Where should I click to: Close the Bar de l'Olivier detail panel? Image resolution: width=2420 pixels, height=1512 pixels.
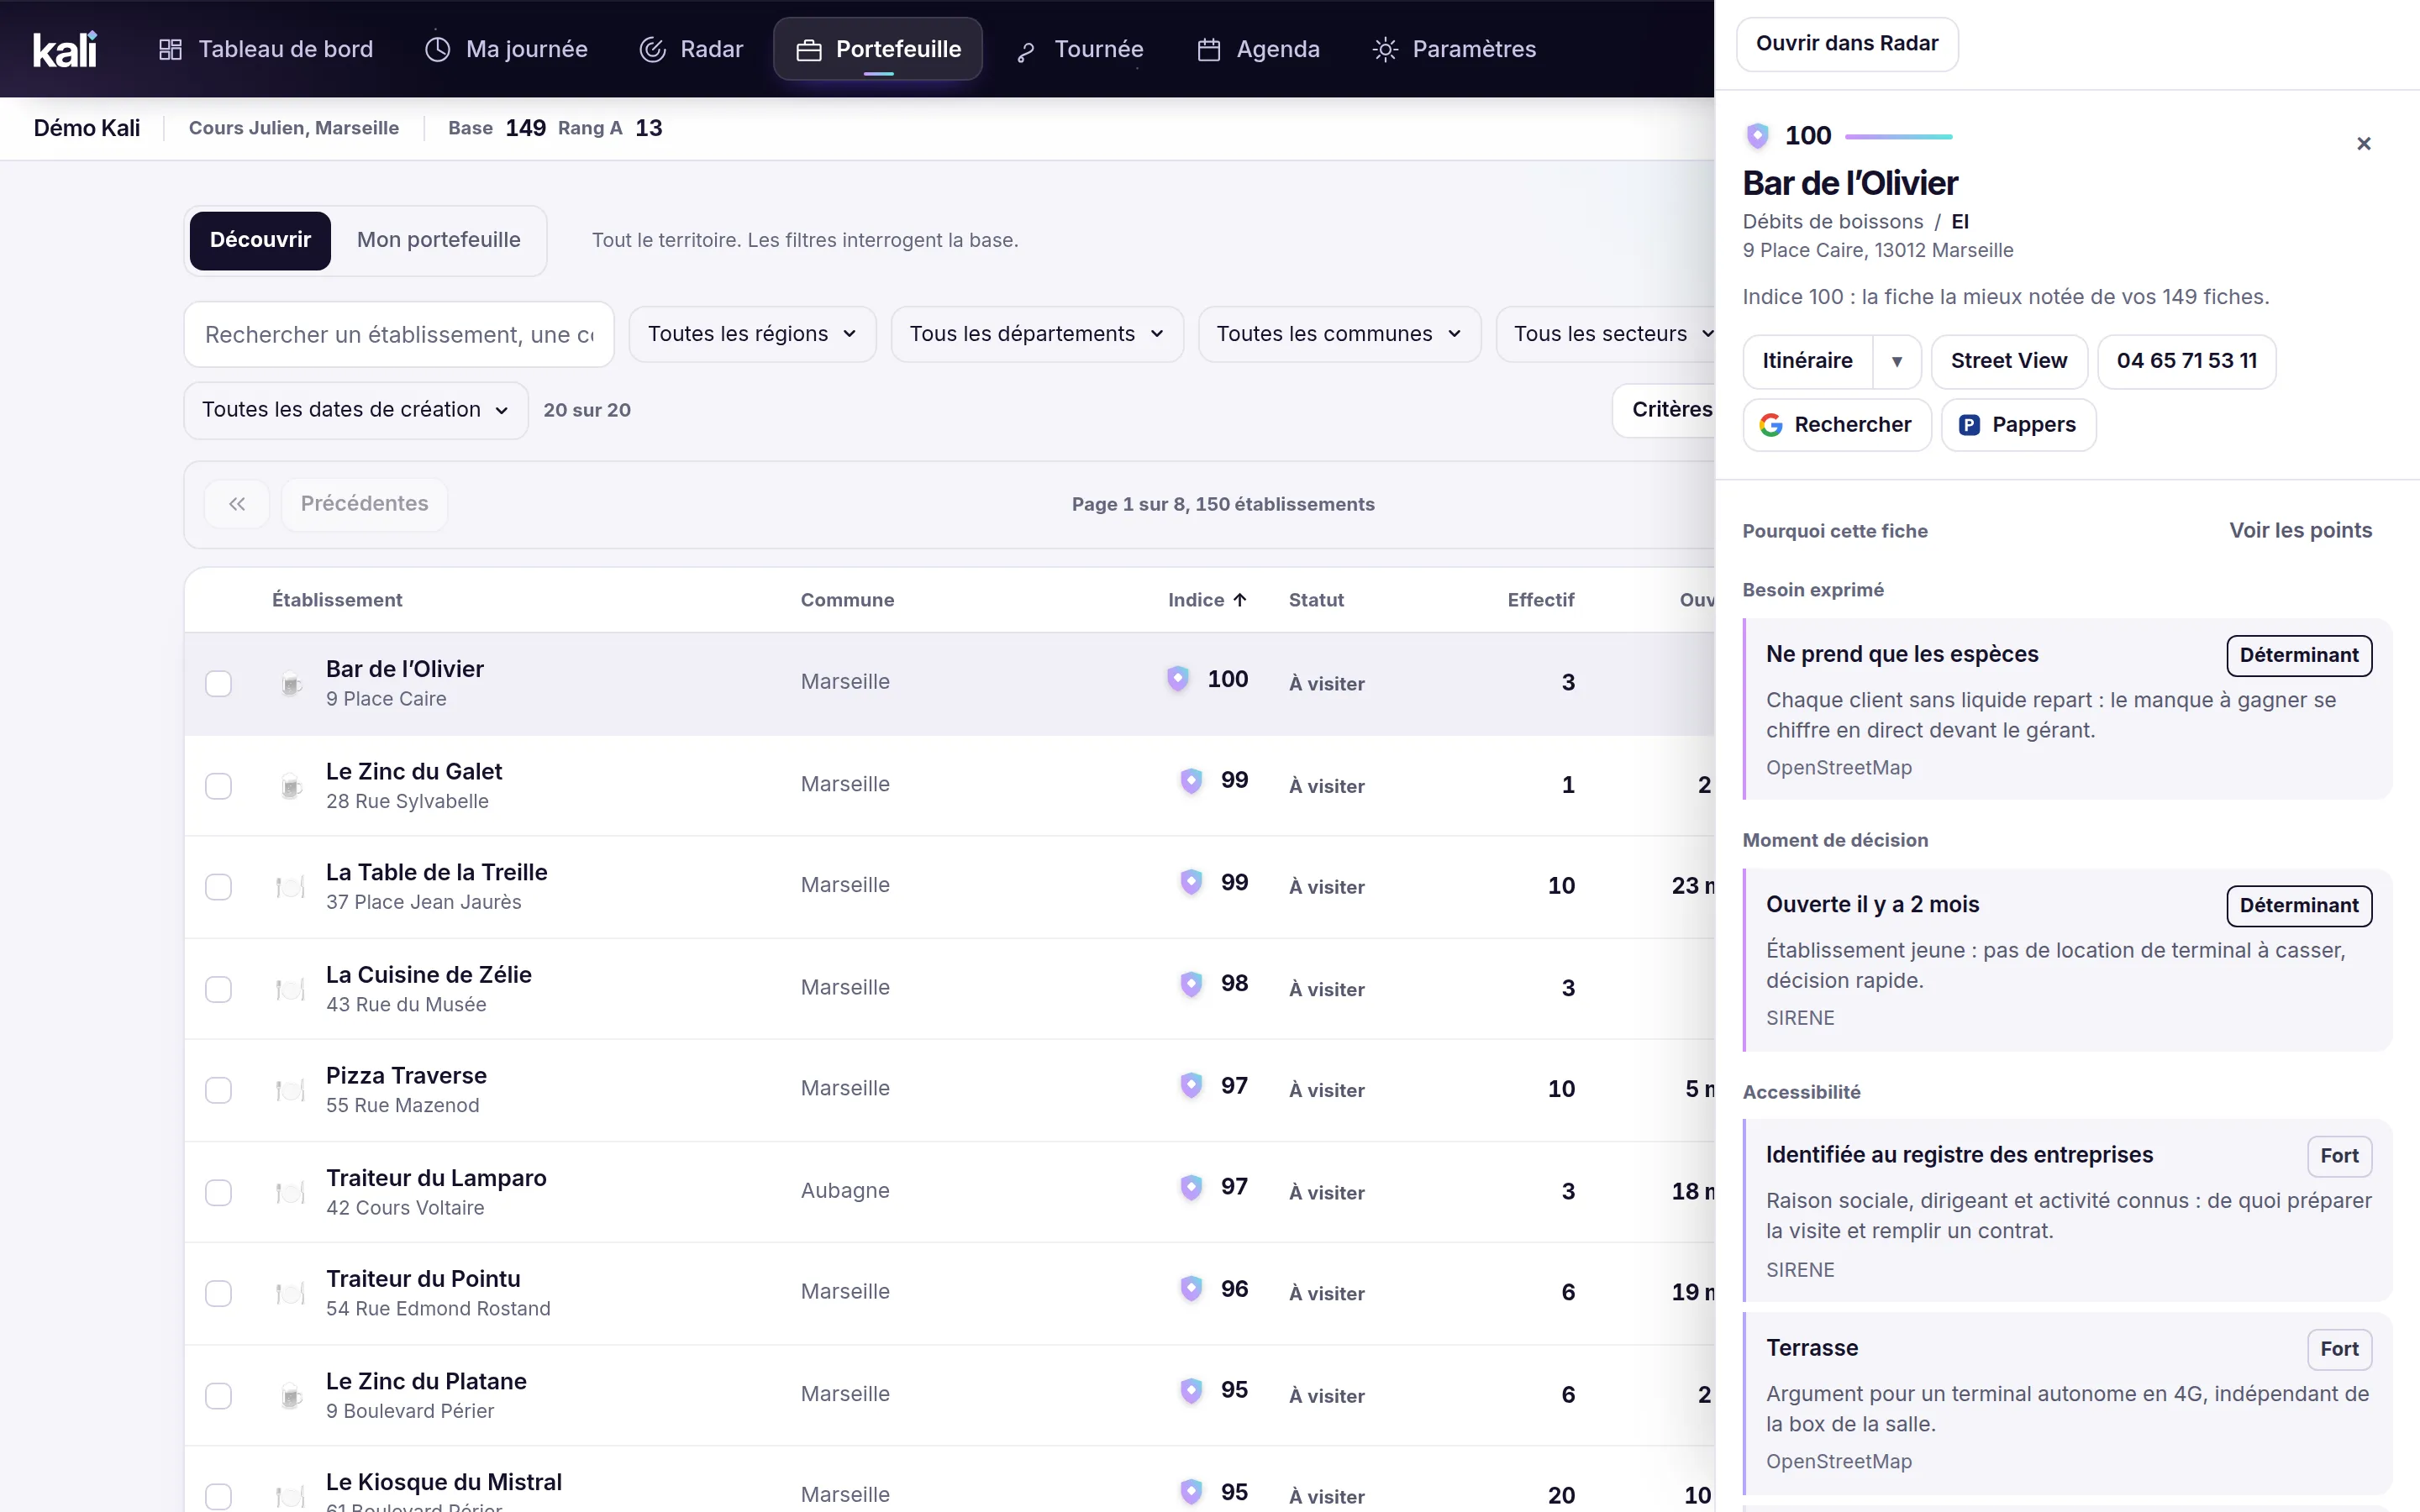point(2364,144)
